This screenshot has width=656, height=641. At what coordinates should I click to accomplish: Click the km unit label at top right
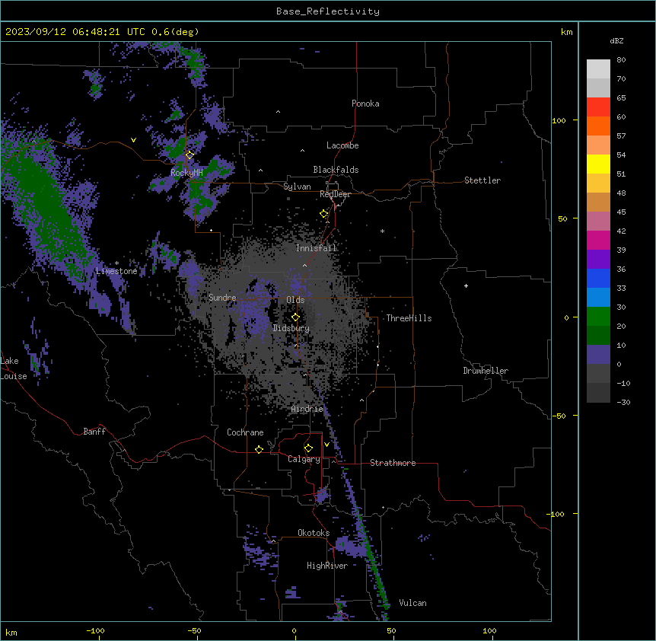tap(567, 32)
